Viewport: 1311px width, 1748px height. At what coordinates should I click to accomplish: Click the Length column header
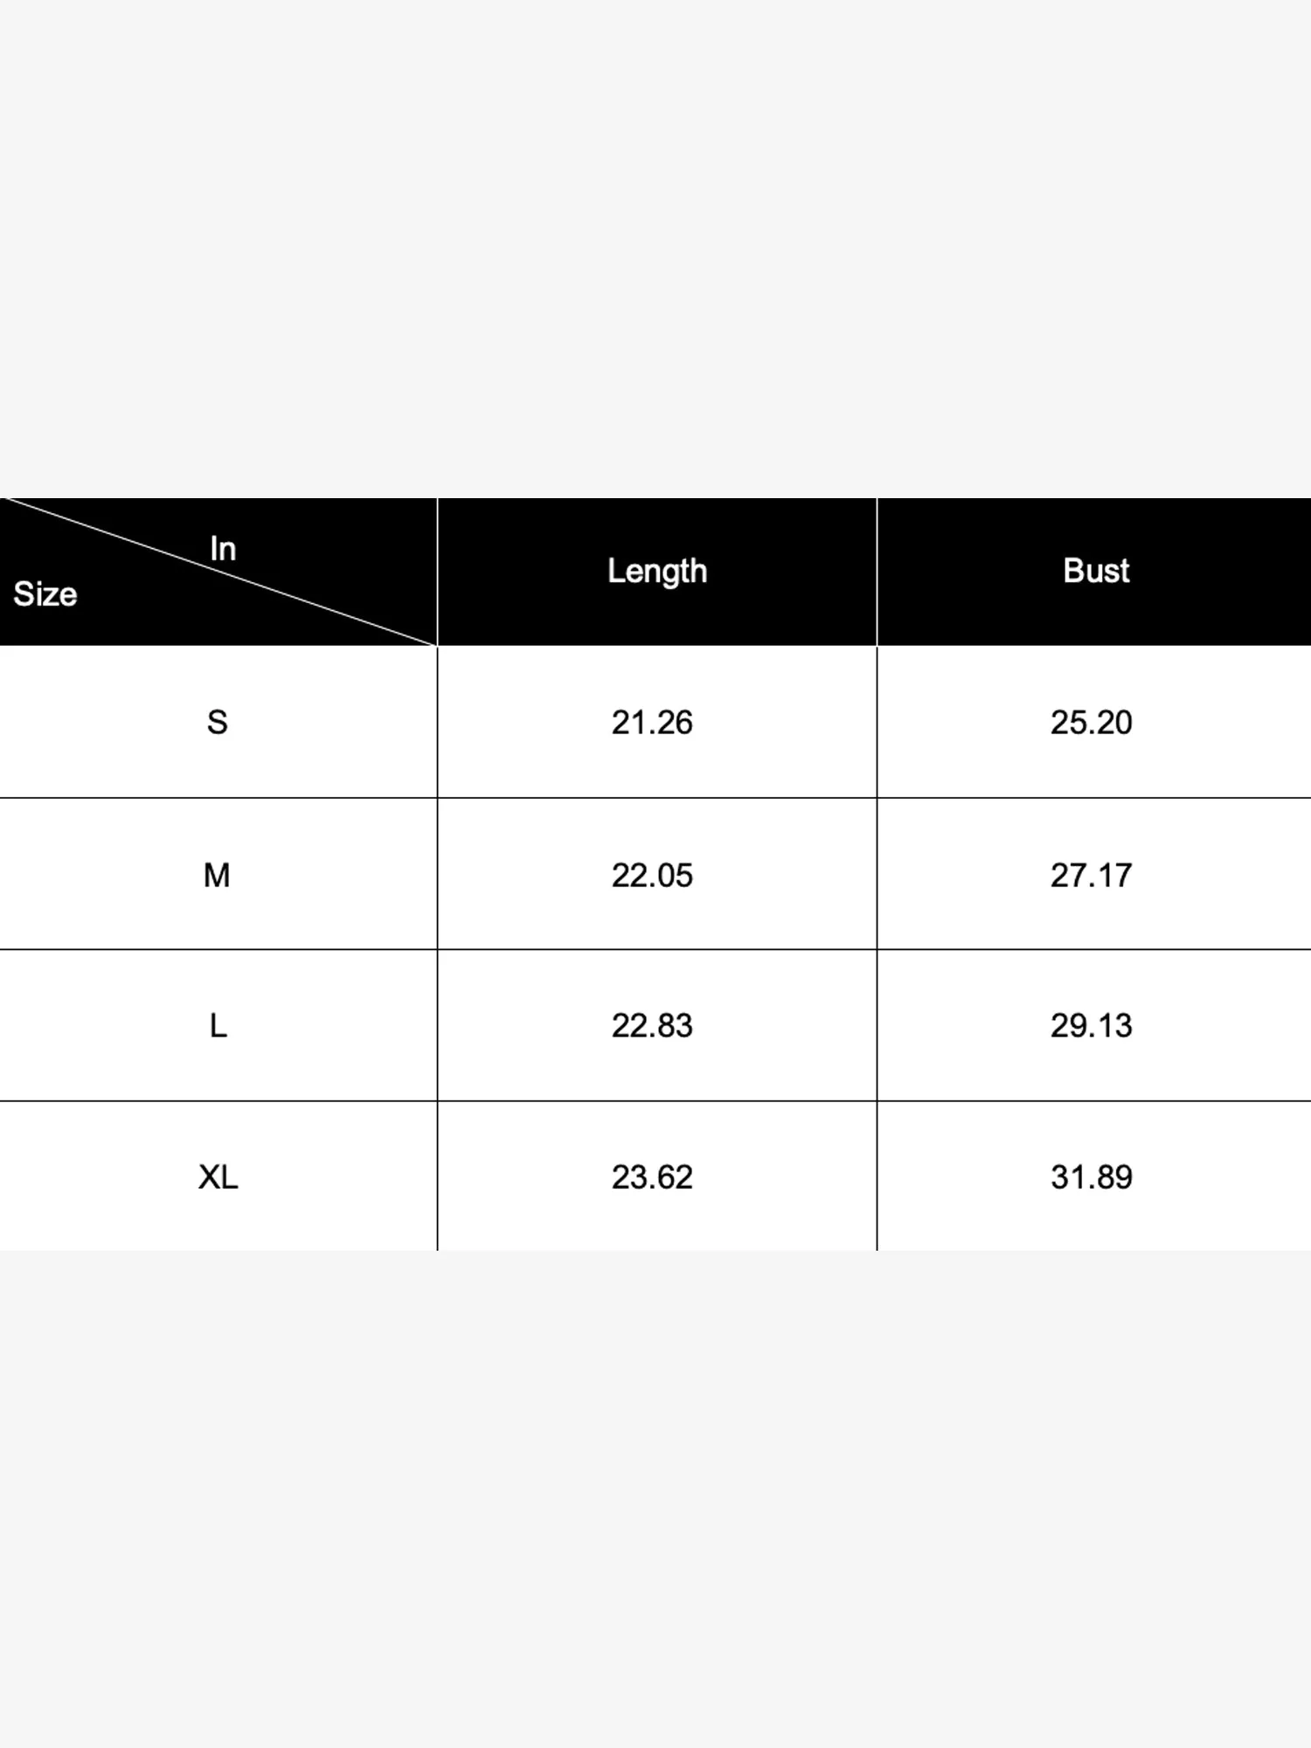(x=657, y=572)
